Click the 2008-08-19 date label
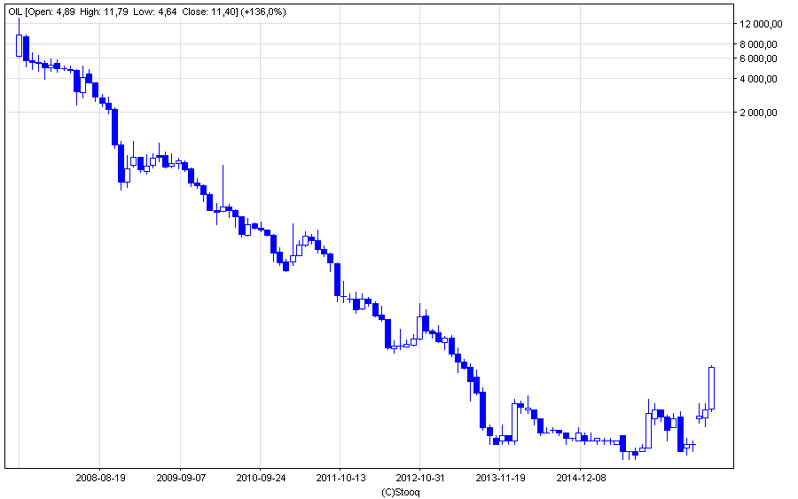 100,478
